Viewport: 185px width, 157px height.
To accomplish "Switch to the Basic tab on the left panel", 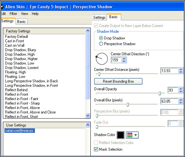I will pos(21,22).
